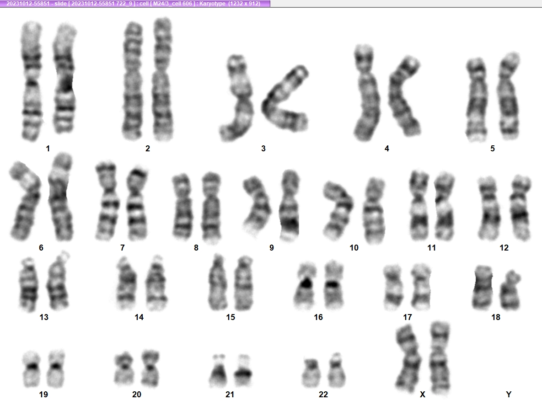
Task: Select the left chromosome 16 image
Action: pyautogui.click(x=305, y=286)
